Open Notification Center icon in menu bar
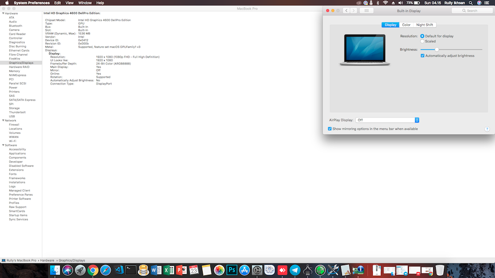Image resolution: width=495 pixels, height=278 pixels. coord(487,3)
